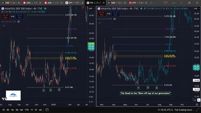The height and width of the screenshot is (113, 201).
Task: Select the 1M time range
Action: click(12, 110)
